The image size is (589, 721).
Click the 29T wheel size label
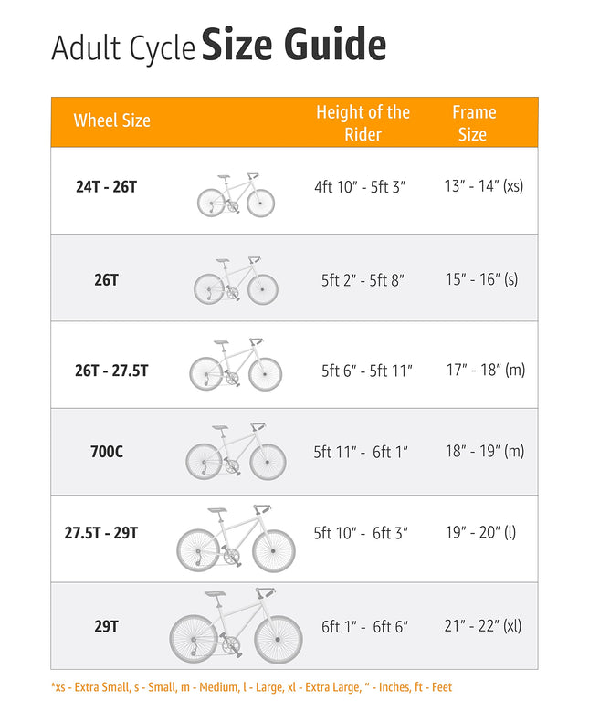tap(106, 626)
